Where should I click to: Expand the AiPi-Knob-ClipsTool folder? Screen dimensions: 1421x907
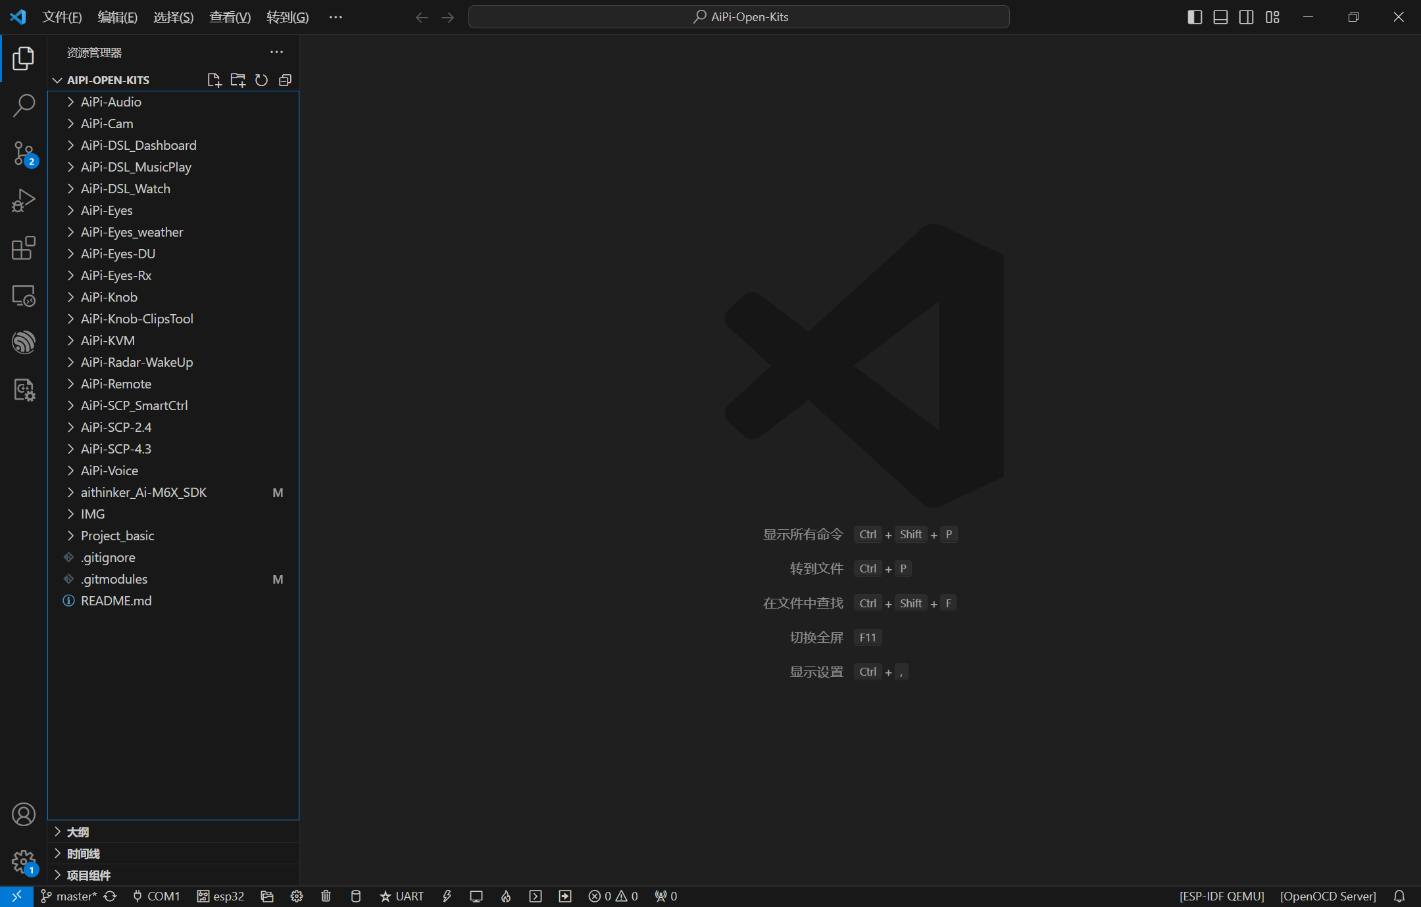click(174, 319)
